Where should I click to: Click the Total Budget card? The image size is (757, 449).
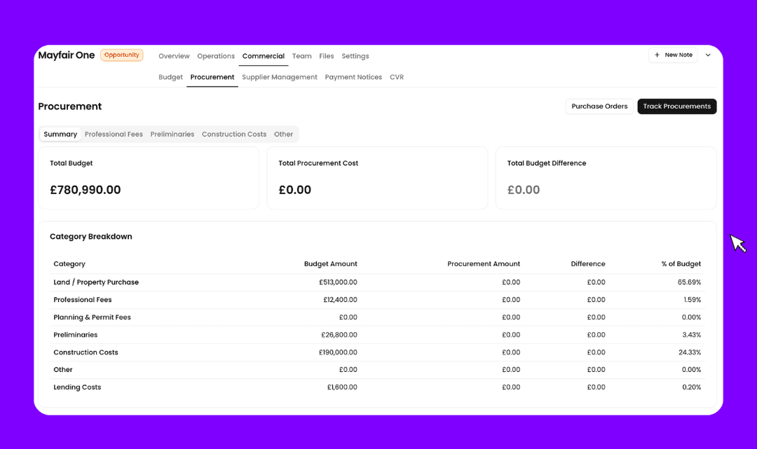pos(149,178)
